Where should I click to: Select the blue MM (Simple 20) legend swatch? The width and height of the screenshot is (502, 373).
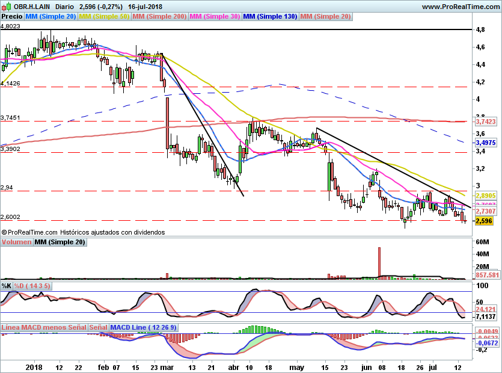(51, 17)
